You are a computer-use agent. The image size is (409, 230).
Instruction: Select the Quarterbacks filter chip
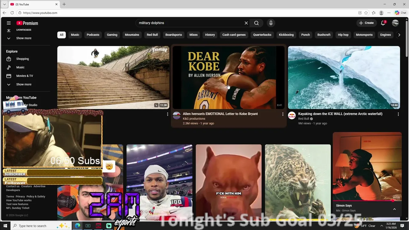coord(262,35)
